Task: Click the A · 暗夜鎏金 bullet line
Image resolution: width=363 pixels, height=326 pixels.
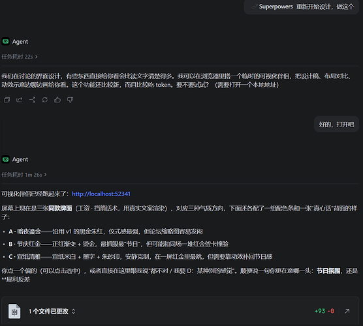Action: pyautogui.click(x=106, y=231)
